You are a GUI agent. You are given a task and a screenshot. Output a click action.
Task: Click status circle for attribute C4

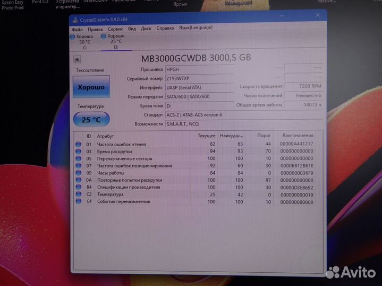coord(78,201)
